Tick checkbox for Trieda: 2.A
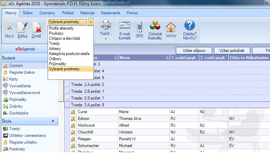Image resolution: width=270 pixels, height=162 pixels. [67, 85]
